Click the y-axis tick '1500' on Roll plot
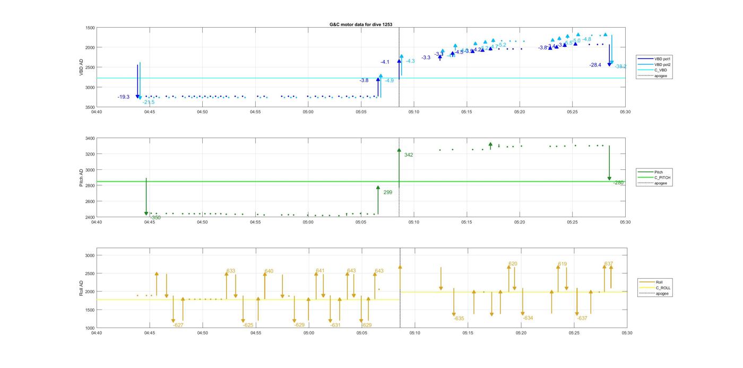Viewport: 743px width, 368px height. [x=90, y=310]
